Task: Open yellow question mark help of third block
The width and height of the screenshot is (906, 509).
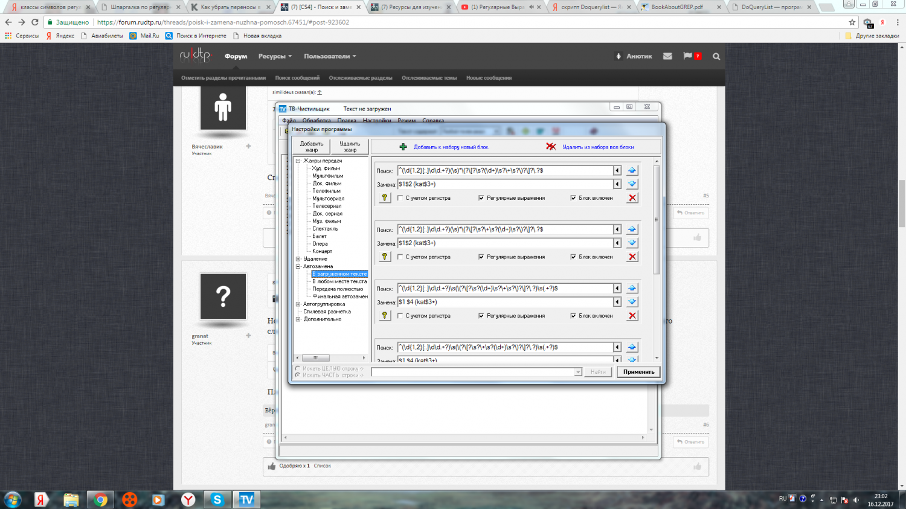Action: (x=385, y=316)
